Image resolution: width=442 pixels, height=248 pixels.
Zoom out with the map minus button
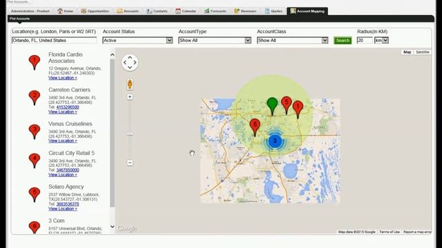(x=130, y=163)
